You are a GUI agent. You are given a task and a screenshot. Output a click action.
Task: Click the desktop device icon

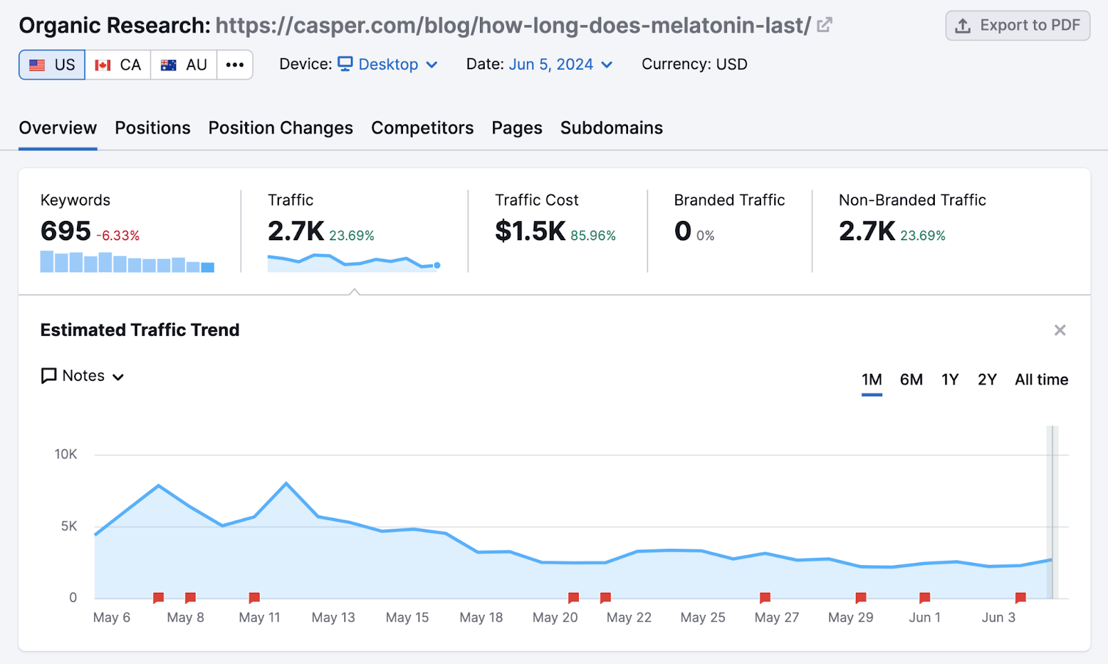tap(346, 64)
